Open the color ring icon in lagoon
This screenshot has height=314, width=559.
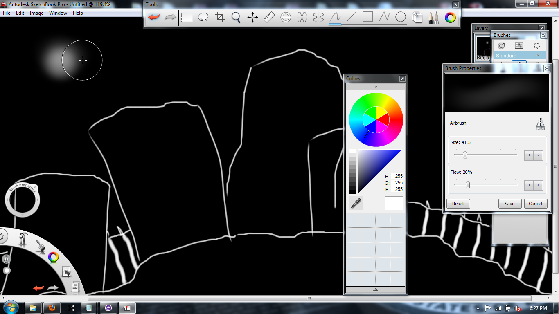[x=53, y=257]
